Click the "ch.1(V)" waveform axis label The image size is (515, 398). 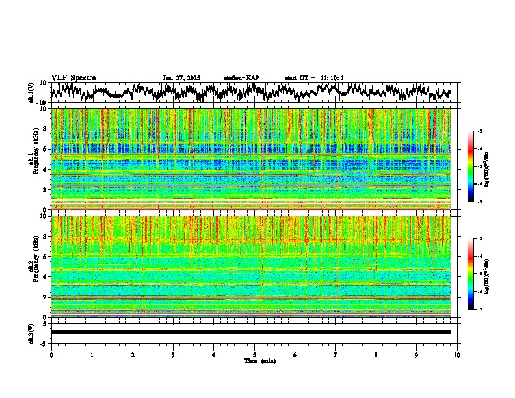pyautogui.click(x=31, y=92)
